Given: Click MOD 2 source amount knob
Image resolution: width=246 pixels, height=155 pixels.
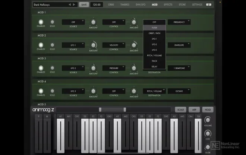Looking at the screenshot, I should coord(93,45).
